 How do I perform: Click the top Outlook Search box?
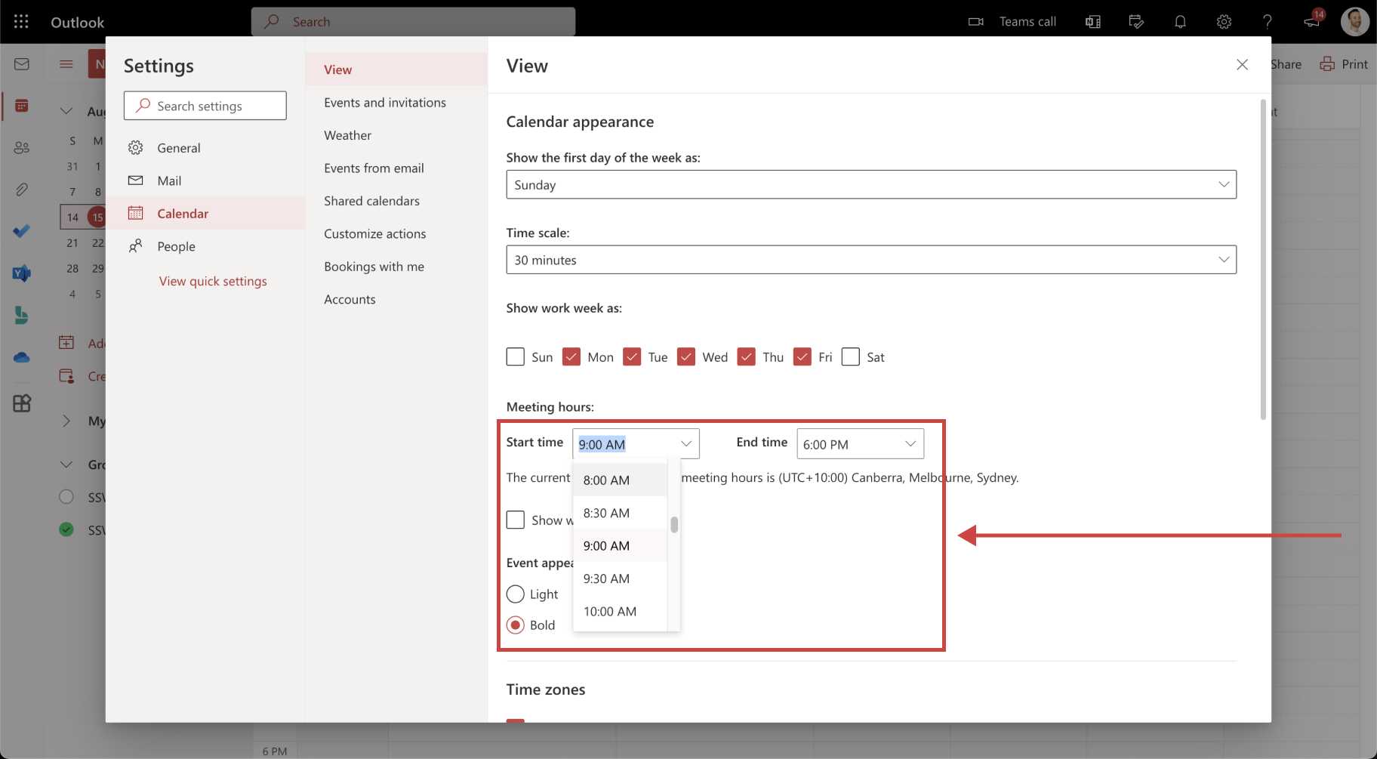[x=413, y=22]
